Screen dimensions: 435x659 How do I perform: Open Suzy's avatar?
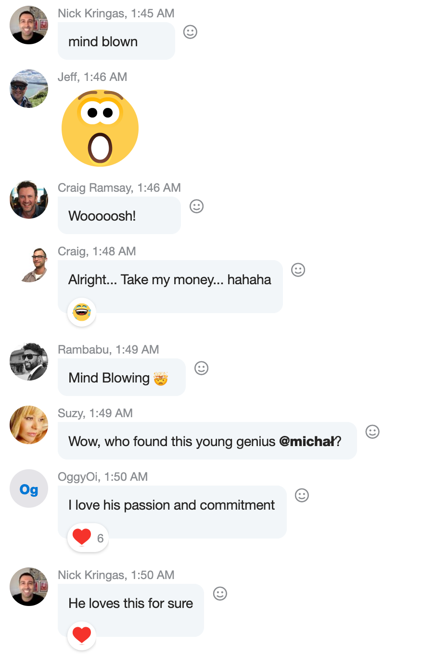[29, 425]
